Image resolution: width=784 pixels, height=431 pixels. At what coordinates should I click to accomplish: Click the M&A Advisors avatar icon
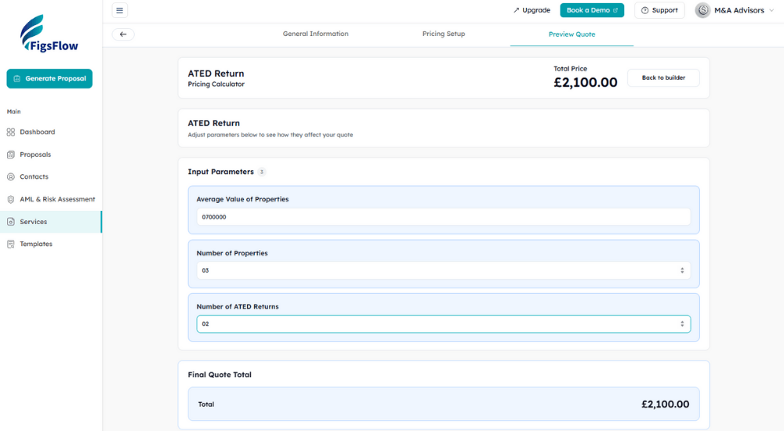(x=702, y=10)
